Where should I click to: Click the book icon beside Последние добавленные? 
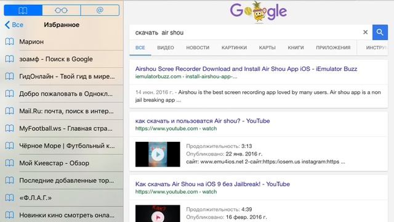click(x=10, y=181)
